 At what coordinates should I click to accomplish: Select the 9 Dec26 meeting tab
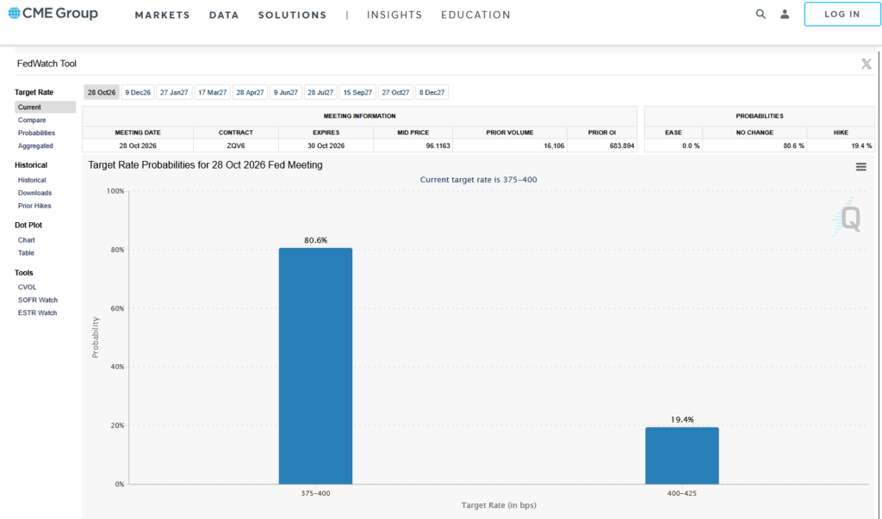click(x=138, y=92)
